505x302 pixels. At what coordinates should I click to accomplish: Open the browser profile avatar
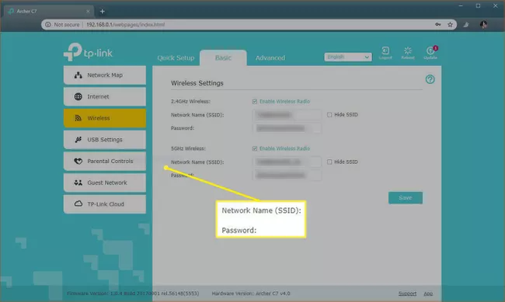(483, 25)
